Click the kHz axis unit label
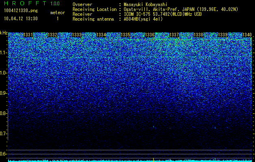The height and width of the screenshot is (162, 255). pos(4,33)
